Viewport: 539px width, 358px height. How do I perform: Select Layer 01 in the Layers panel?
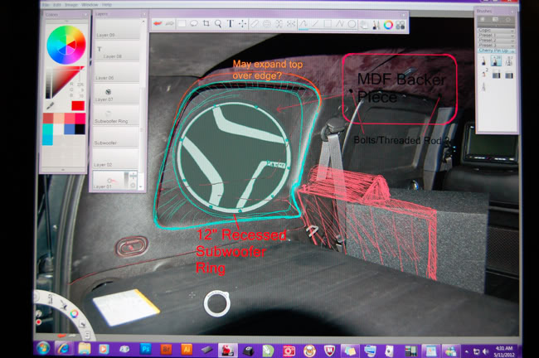(x=115, y=180)
